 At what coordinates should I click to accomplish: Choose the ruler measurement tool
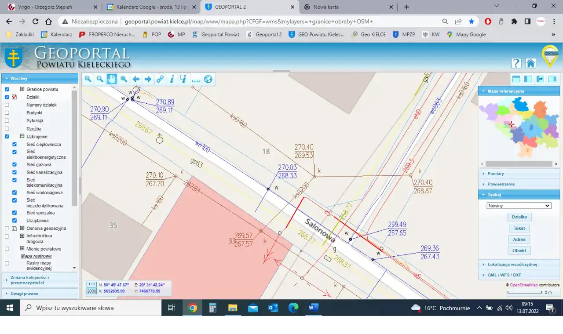(196, 79)
